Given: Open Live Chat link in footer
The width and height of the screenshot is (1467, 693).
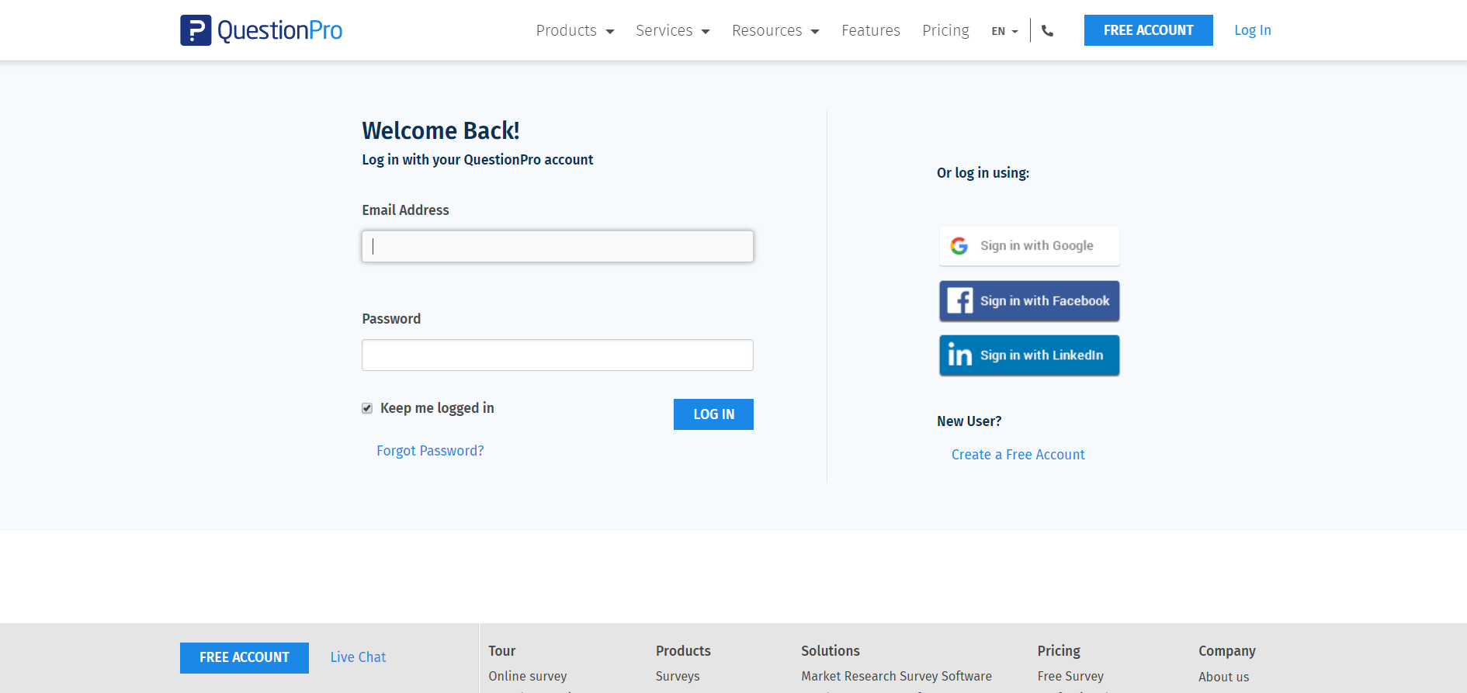Looking at the screenshot, I should tap(358, 657).
